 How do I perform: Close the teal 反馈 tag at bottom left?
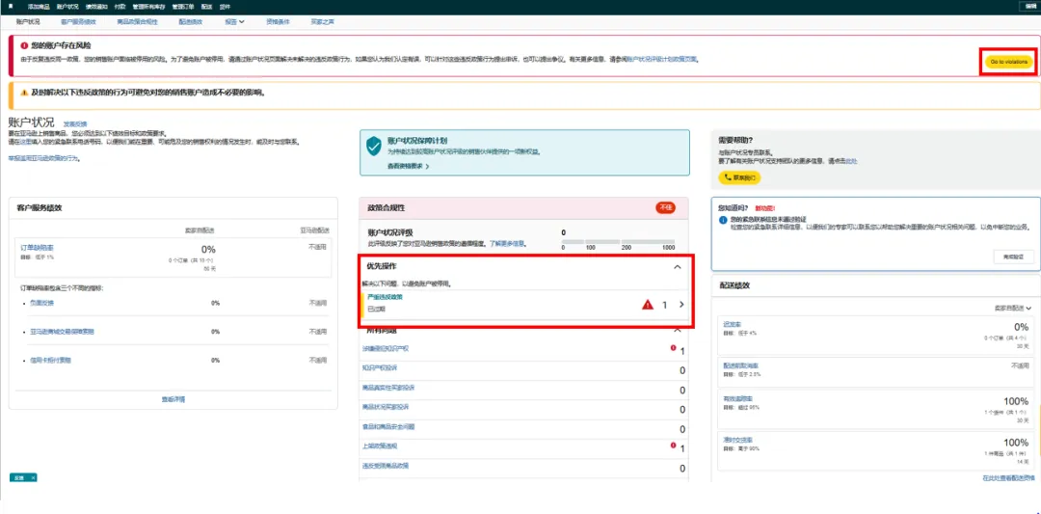point(33,477)
